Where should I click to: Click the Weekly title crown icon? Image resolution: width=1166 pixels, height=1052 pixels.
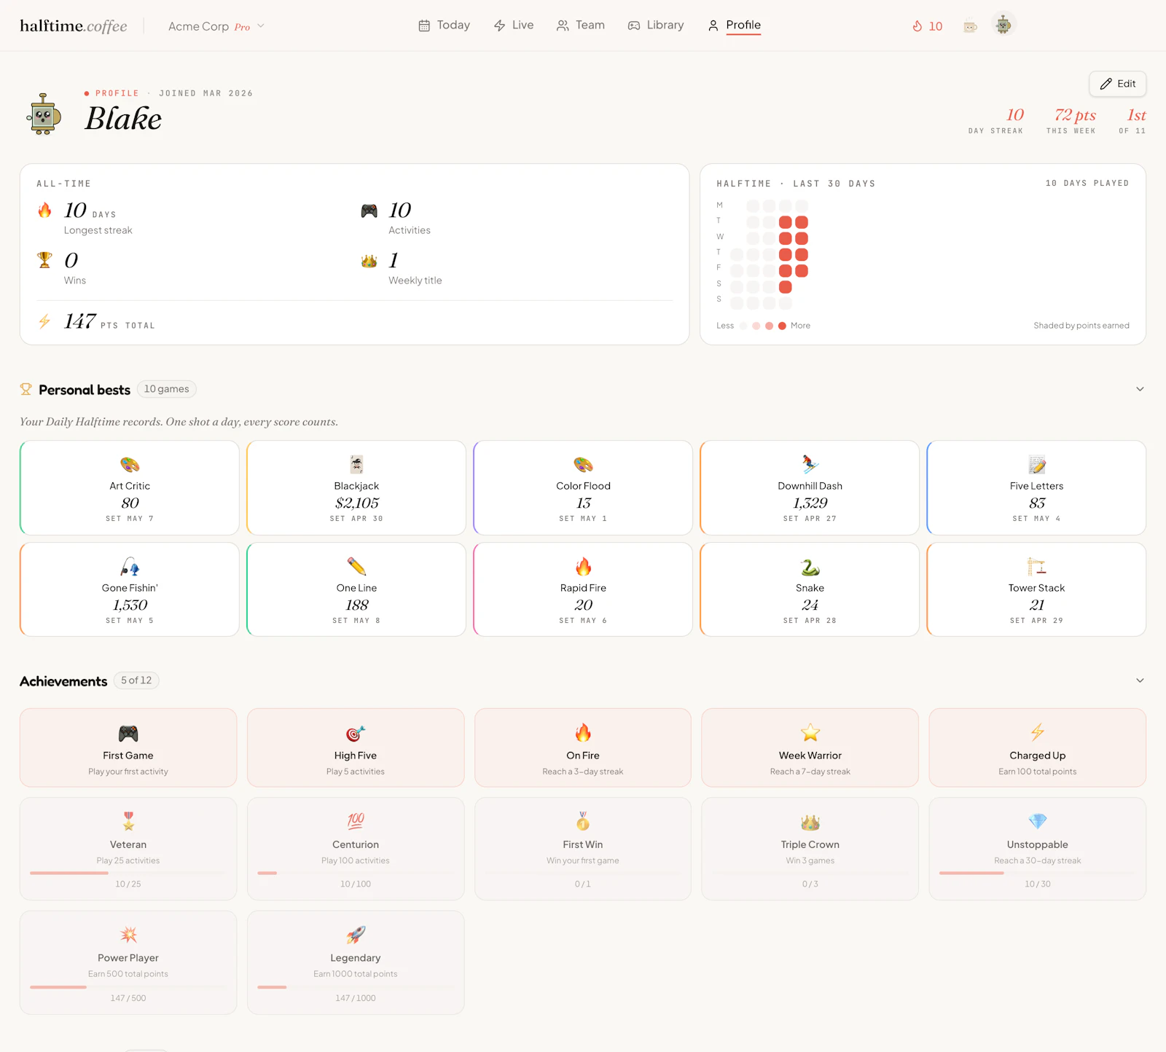pyautogui.click(x=369, y=261)
